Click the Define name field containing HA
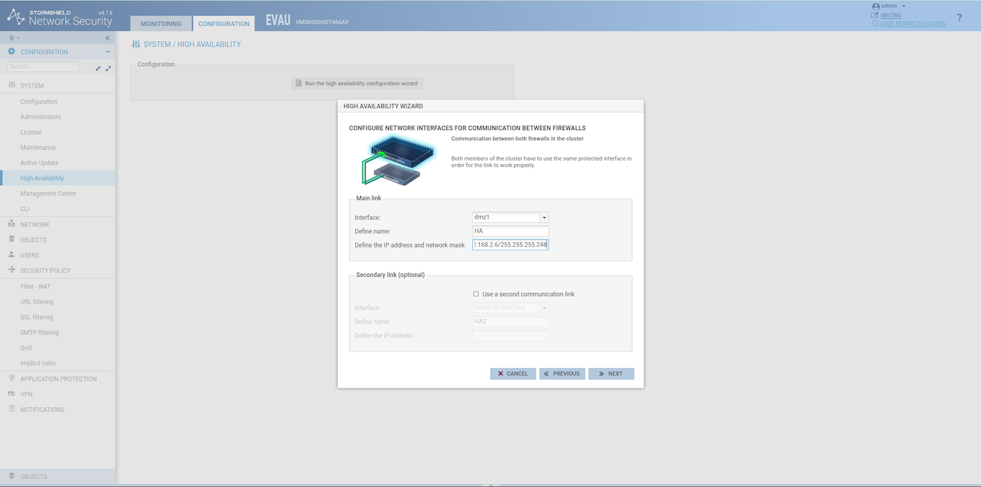The width and height of the screenshot is (981, 487). tap(511, 231)
